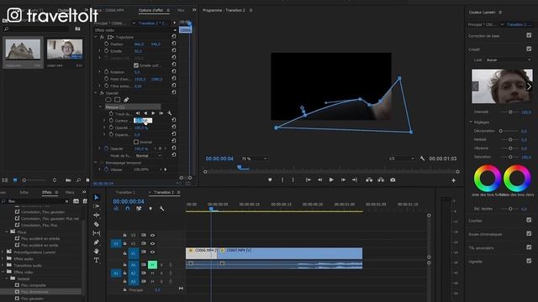Toggle Créatif section checkbox in Lumetri

pos(529,49)
